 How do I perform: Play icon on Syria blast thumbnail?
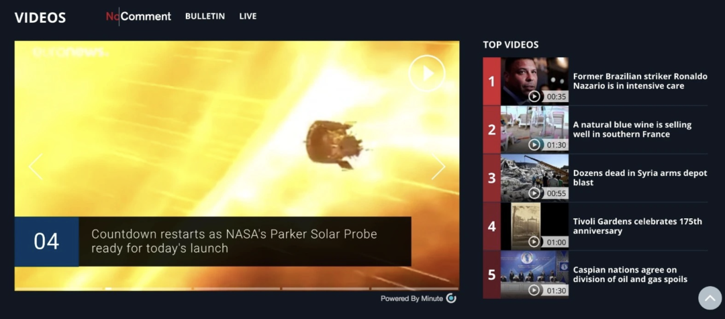coord(534,193)
